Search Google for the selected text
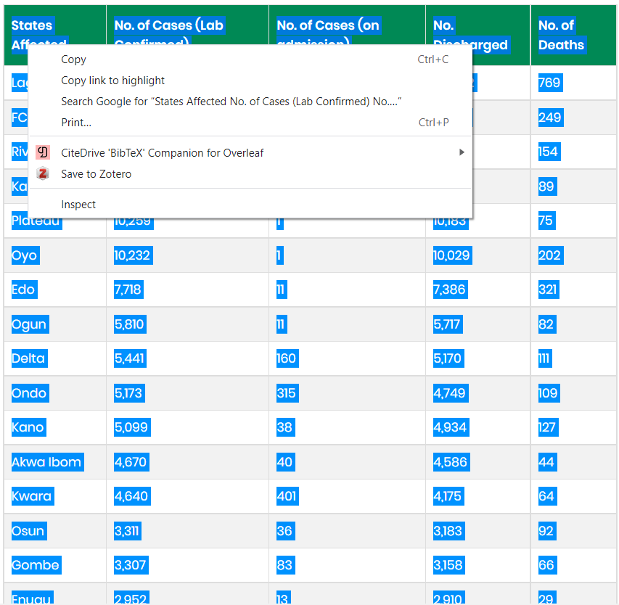 (231, 102)
